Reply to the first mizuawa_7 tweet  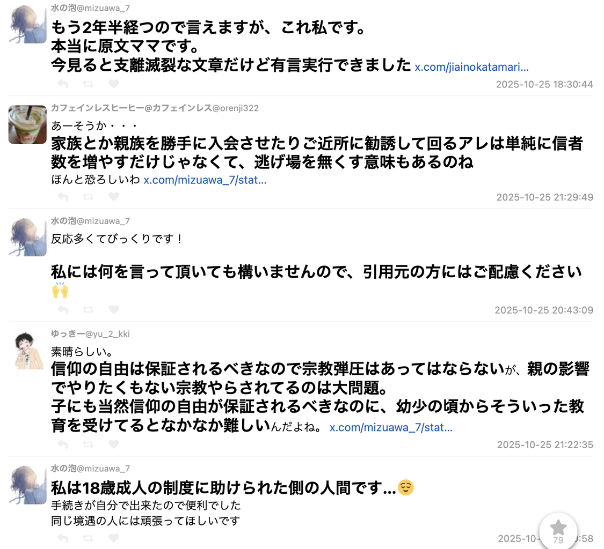click(x=63, y=84)
